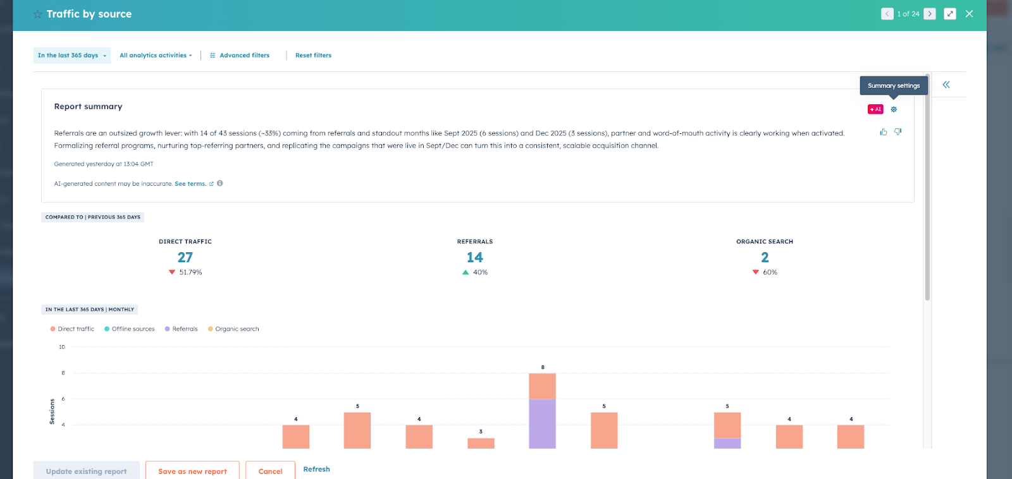Click the Refresh link
The image size is (1012, 479).
[x=316, y=469]
